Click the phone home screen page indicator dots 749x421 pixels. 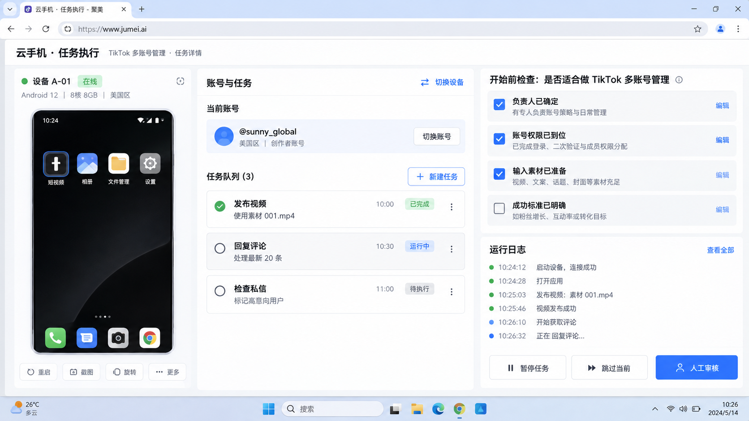[x=103, y=317]
